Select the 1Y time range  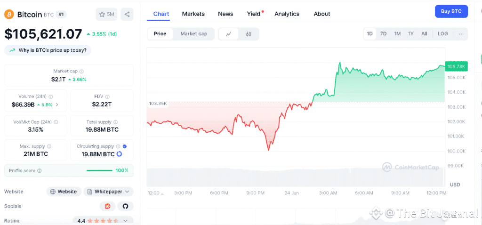[x=410, y=34]
